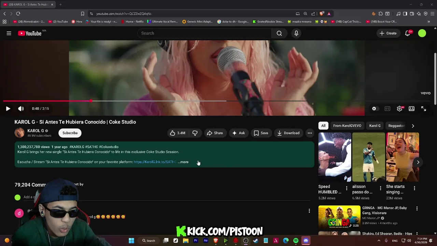437x246 pixels.
Task: Select the Reggaeton filter chip
Action: (x=397, y=126)
